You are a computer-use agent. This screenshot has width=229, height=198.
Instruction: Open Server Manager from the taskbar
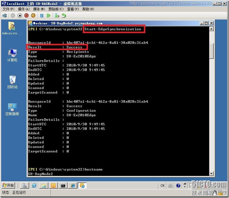[x=24, y=186]
